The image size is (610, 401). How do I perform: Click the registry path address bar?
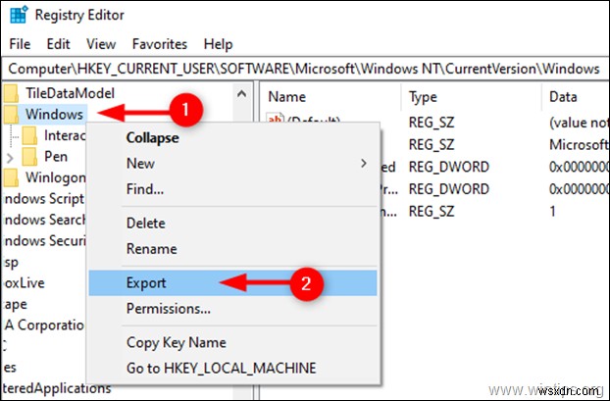tap(305, 69)
